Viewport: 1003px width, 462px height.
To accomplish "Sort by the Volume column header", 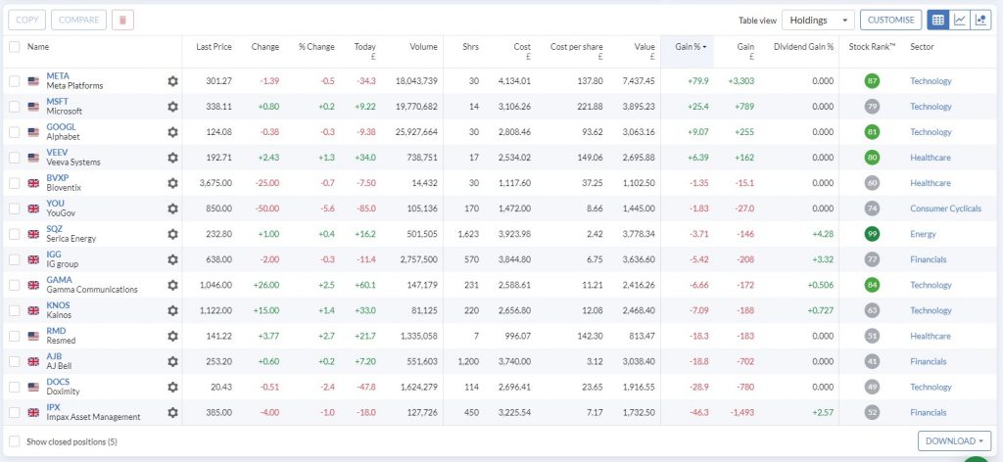I will coord(423,47).
